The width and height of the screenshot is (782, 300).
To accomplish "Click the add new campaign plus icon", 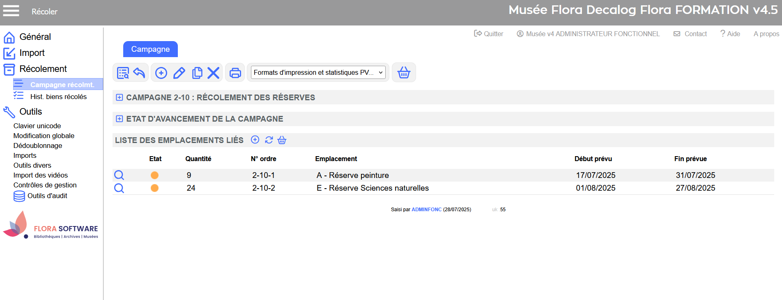I will 161,73.
